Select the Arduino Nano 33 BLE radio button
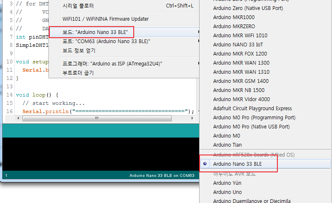The image size is (332, 203). point(205,164)
